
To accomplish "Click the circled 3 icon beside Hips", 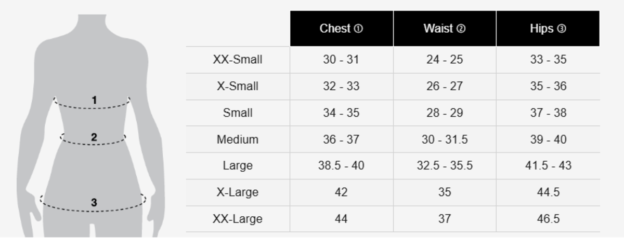I will click(561, 29).
